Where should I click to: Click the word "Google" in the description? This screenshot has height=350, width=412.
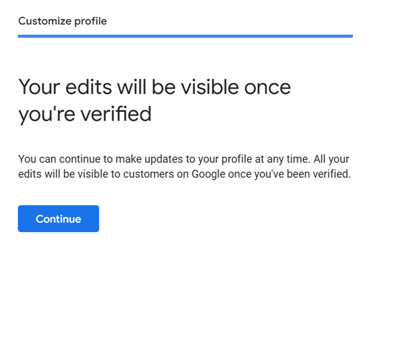pos(209,174)
